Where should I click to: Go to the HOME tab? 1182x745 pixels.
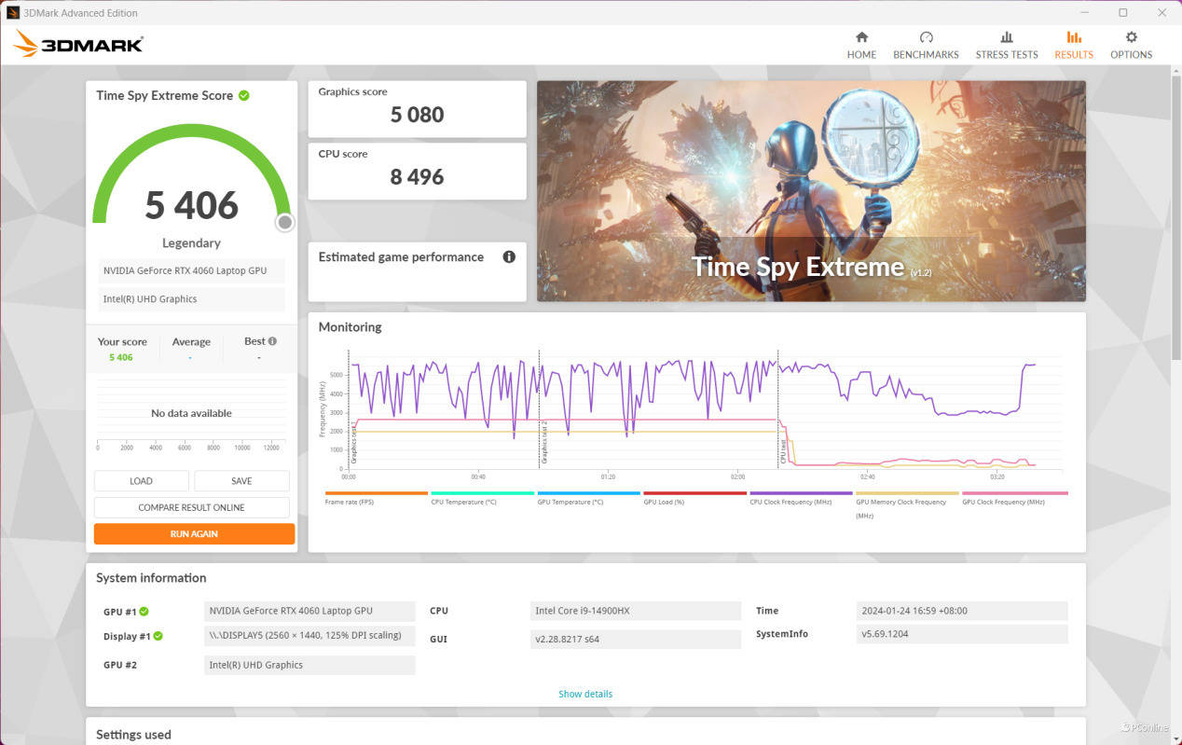tap(861, 45)
